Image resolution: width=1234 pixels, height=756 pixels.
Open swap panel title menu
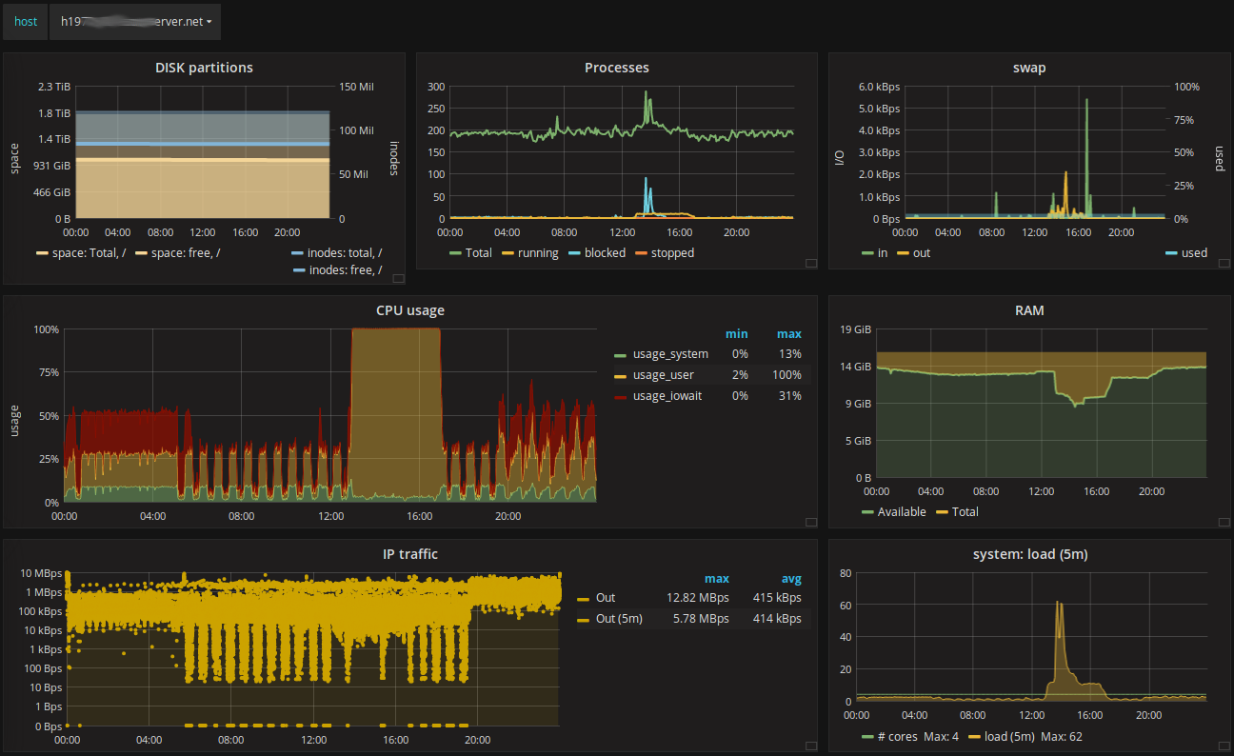point(1029,68)
